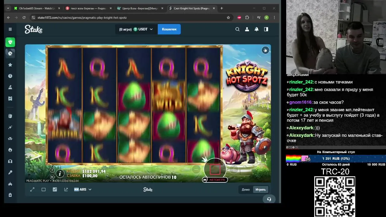Open the Challenges icon below the clock

(x=10, y=87)
